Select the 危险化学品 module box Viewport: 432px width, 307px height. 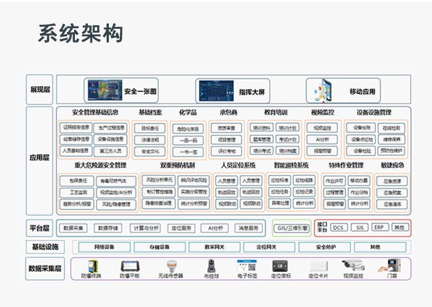[x=188, y=128]
